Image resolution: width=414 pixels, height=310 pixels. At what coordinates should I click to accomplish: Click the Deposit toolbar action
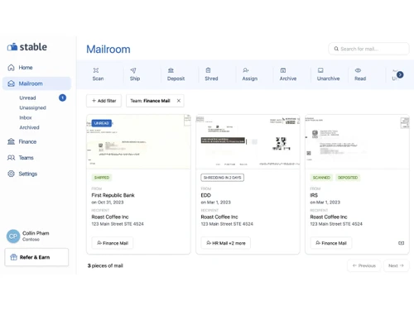176,74
